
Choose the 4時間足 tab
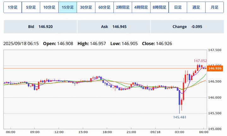[x=141, y=7]
